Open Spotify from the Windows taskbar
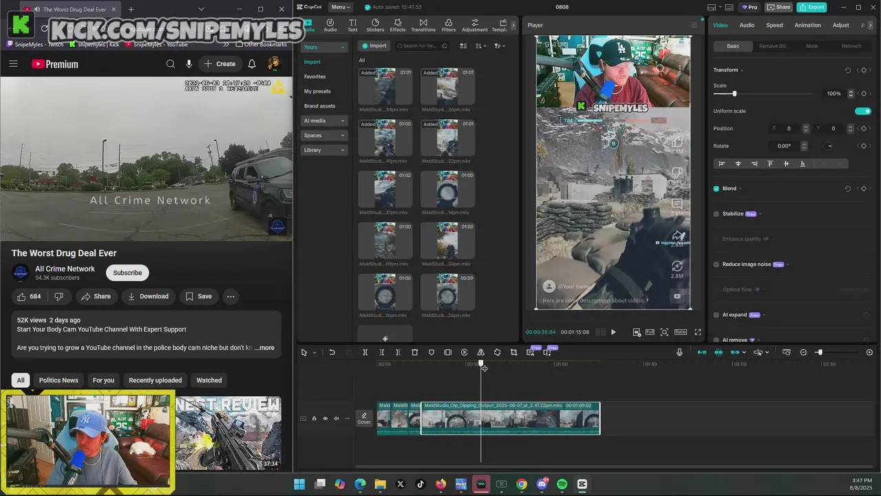 click(x=562, y=484)
